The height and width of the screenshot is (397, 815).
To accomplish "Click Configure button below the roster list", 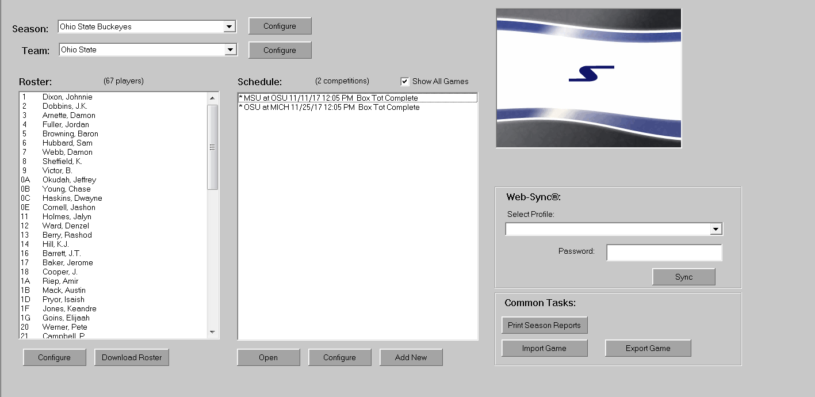I will coord(54,357).
